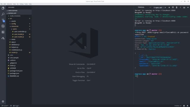Open the Extensions view

[3, 32]
